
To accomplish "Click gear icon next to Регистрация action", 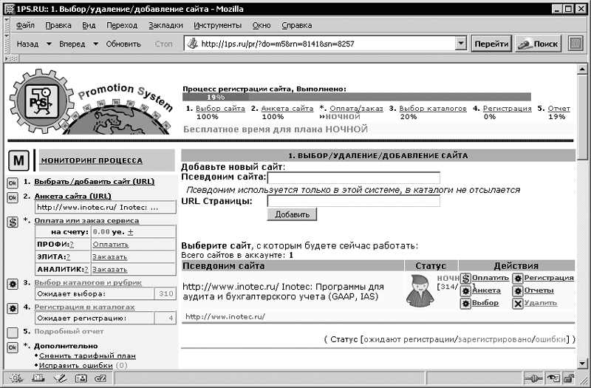I will 518,279.
